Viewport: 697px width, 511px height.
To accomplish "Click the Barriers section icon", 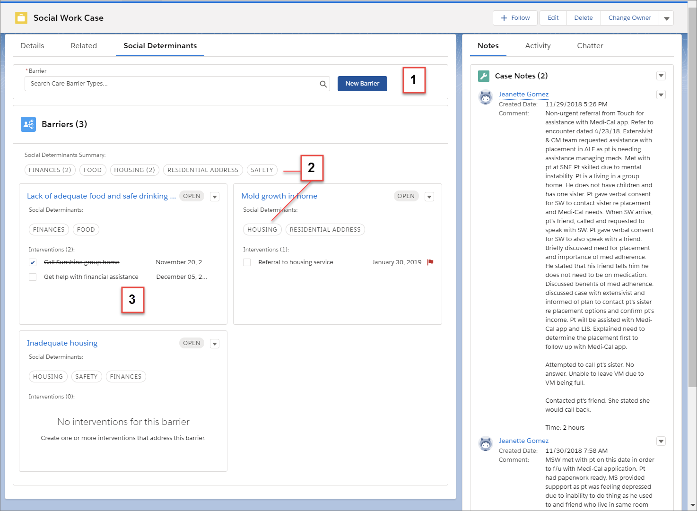I will pos(28,124).
